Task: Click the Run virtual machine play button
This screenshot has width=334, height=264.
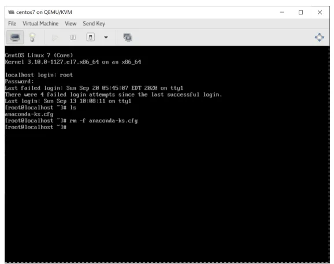Action: [55, 38]
